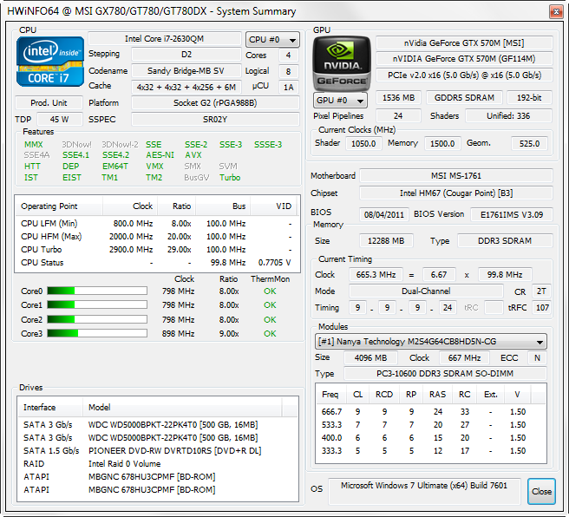
Task: Click the BIOS date 08/04/2011 field
Action: (384, 214)
